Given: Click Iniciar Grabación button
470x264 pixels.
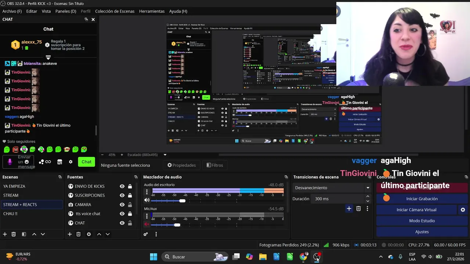Looking at the screenshot, I should click(422, 199).
